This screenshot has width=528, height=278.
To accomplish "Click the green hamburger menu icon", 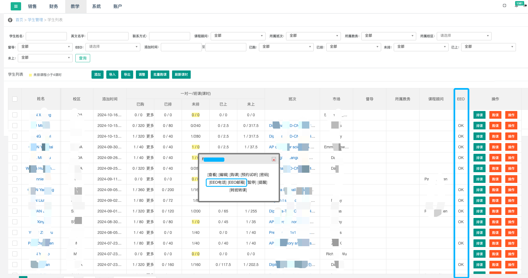I will point(16,6).
